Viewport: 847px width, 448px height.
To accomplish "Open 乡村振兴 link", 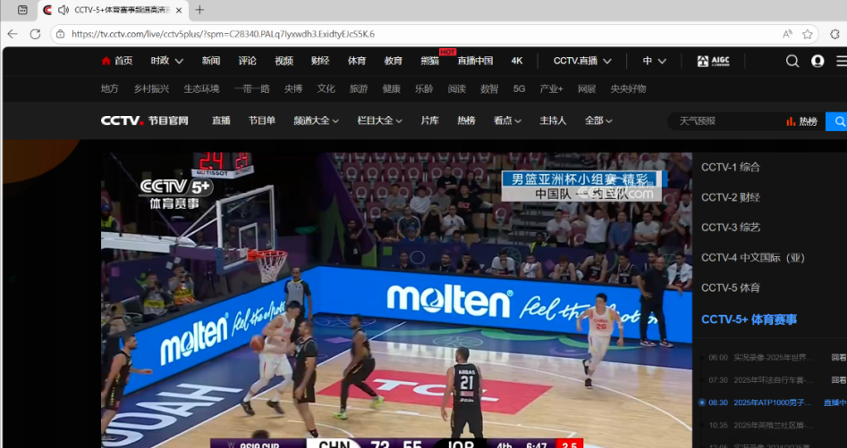I will [x=151, y=89].
